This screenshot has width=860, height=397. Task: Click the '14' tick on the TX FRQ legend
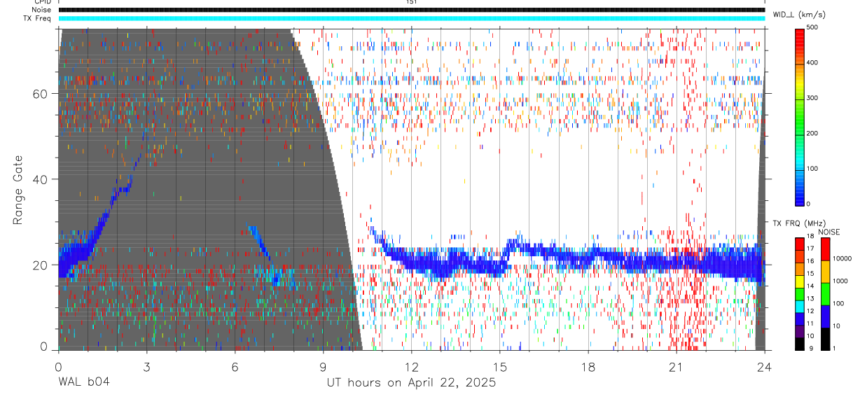coord(809,286)
